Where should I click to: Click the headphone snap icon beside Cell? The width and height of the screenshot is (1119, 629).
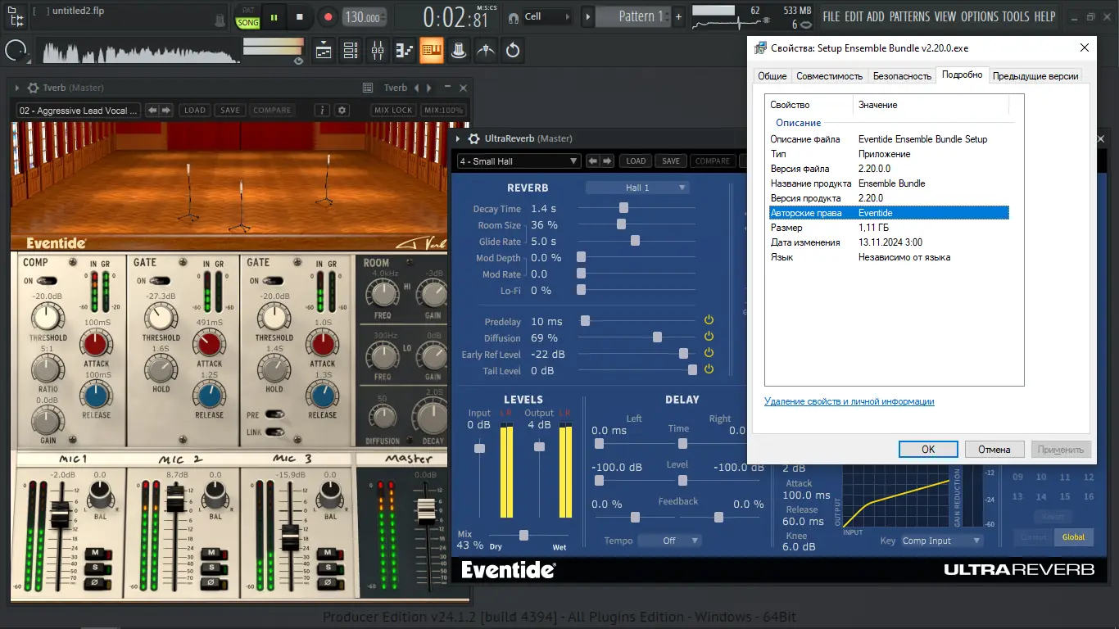[x=513, y=16]
